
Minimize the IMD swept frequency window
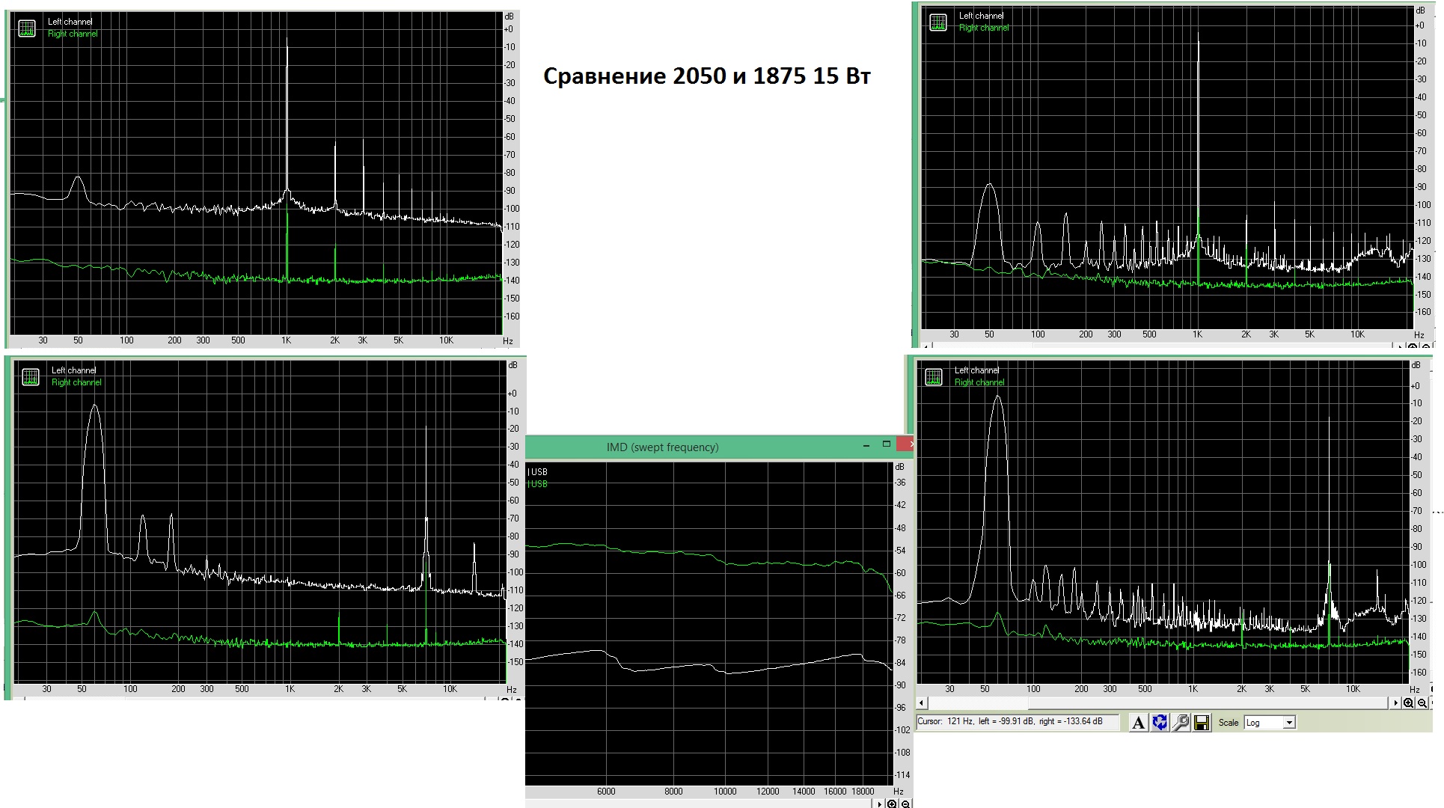(x=866, y=446)
